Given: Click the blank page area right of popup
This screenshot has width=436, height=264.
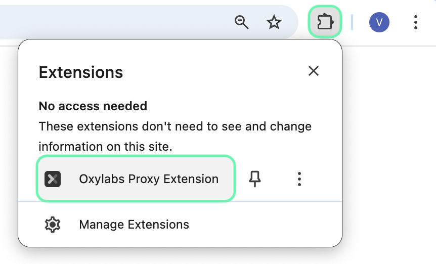Looking at the screenshot, I should click(x=389, y=152).
